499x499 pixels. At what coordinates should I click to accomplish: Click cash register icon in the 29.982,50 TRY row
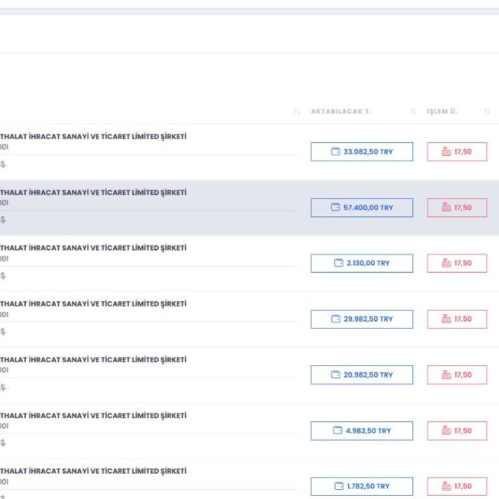pos(446,319)
